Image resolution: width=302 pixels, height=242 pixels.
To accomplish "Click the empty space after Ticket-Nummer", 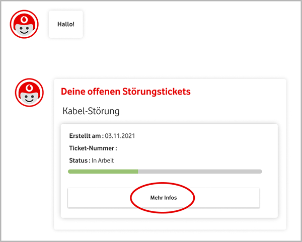I will [151, 148].
